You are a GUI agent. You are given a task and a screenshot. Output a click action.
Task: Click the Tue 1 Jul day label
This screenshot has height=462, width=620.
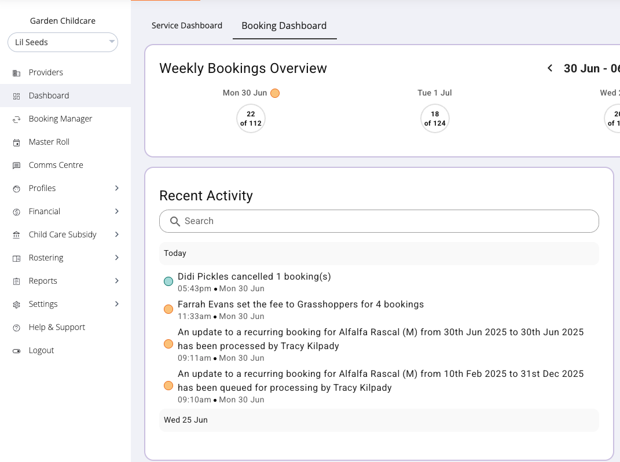[x=435, y=93]
